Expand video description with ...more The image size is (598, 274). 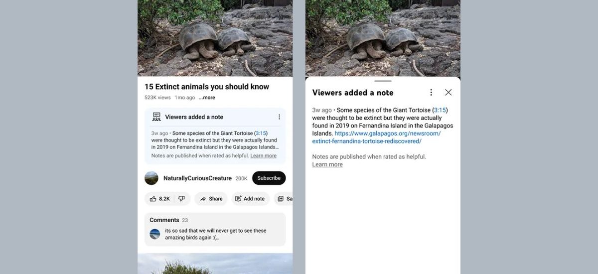tap(207, 98)
